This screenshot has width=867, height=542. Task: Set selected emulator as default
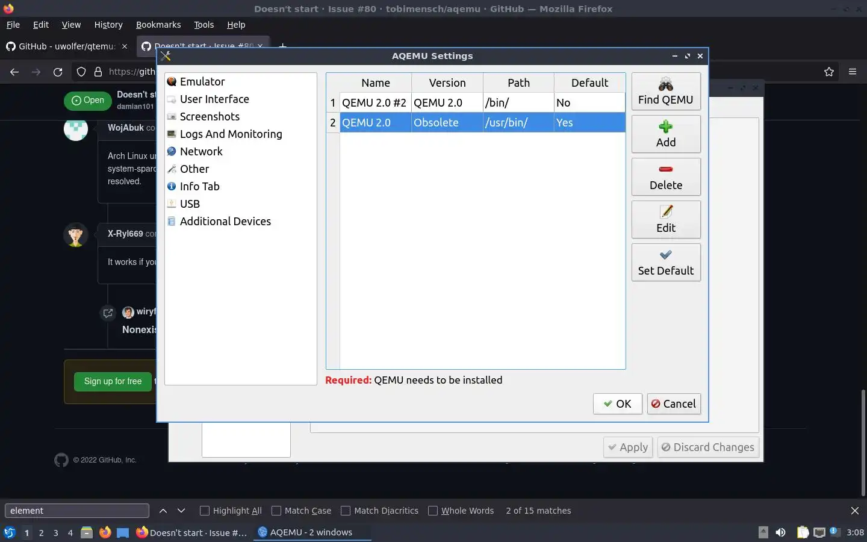coord(666,263)
